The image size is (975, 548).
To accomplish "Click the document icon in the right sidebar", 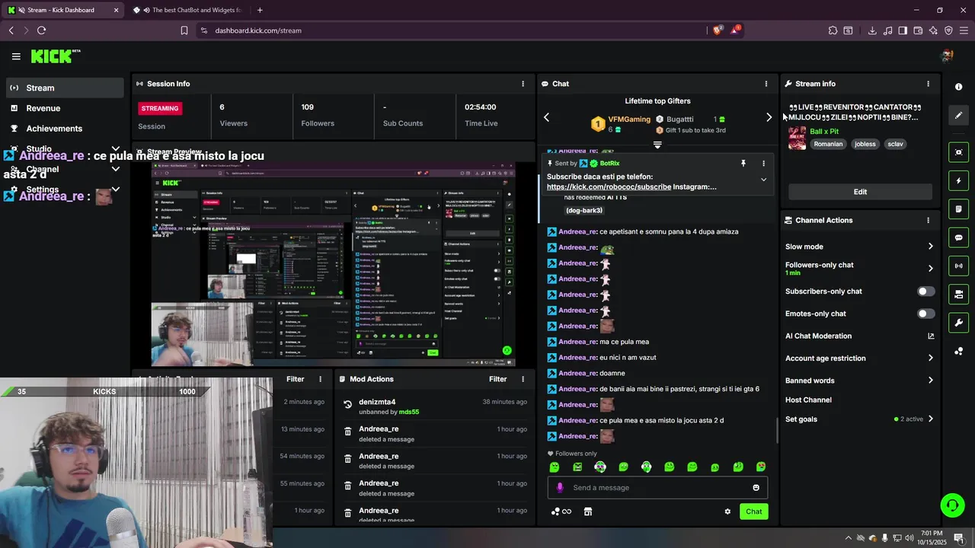I will [959, 209].
